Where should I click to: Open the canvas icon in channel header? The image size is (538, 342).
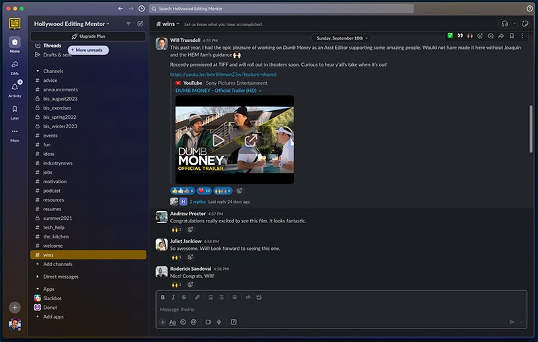(x=525, y=24)
